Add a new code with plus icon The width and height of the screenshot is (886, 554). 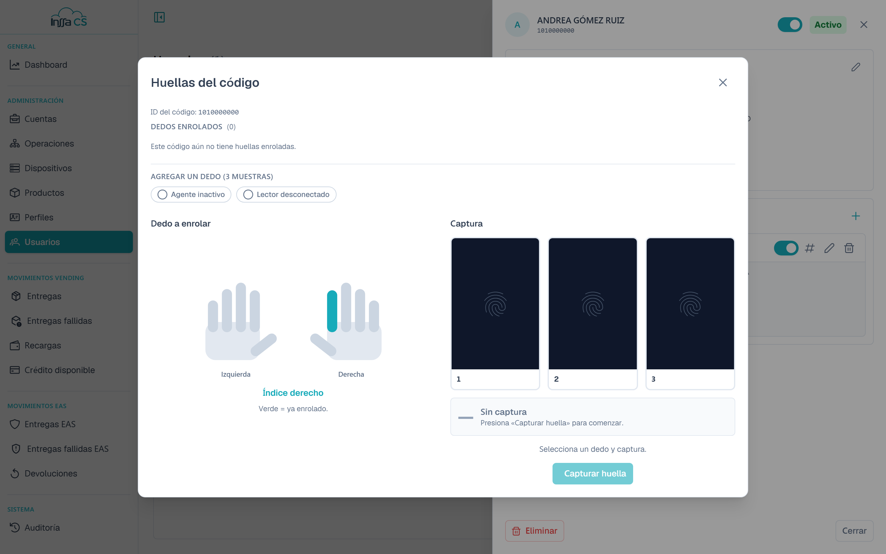[856, 216]
